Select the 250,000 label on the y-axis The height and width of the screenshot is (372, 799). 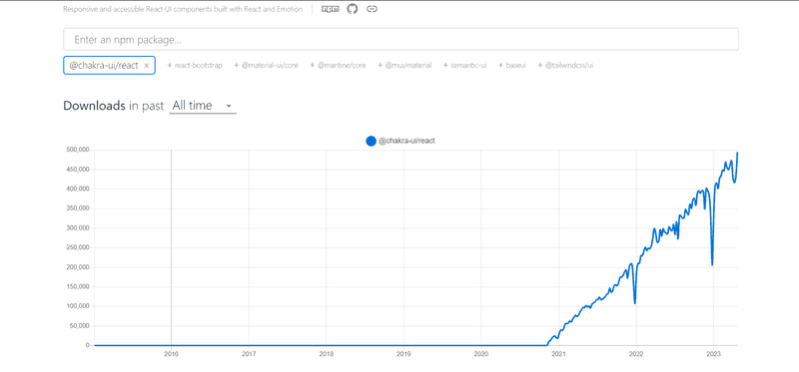pos(78,247)
